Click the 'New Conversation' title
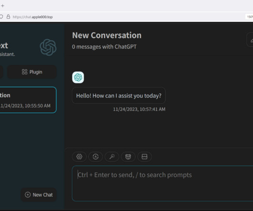The height and width of the screenshot is (211, 253). [107, 35]
